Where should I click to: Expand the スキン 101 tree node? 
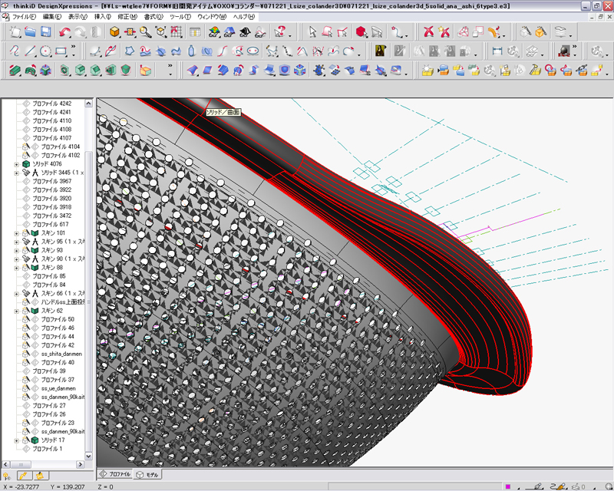pos(17,233)
